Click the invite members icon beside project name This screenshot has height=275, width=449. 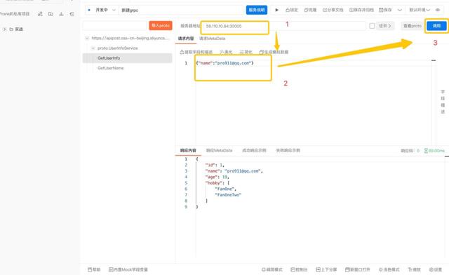(x=40, y=14)
